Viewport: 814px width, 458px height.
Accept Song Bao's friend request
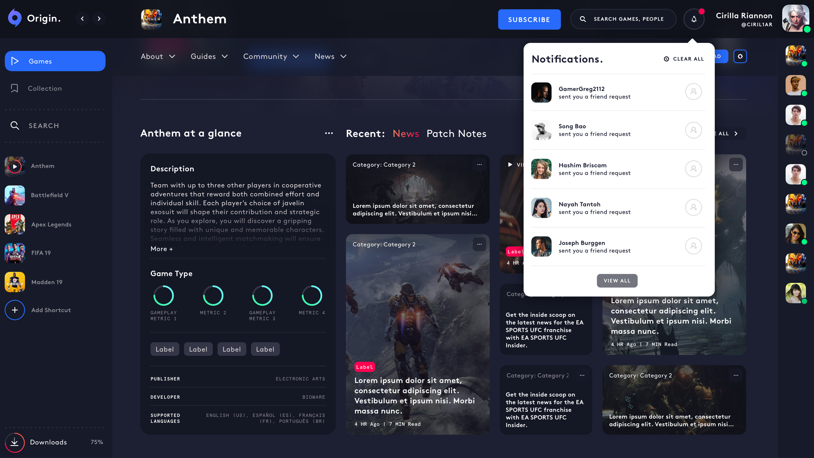[693, 130]
